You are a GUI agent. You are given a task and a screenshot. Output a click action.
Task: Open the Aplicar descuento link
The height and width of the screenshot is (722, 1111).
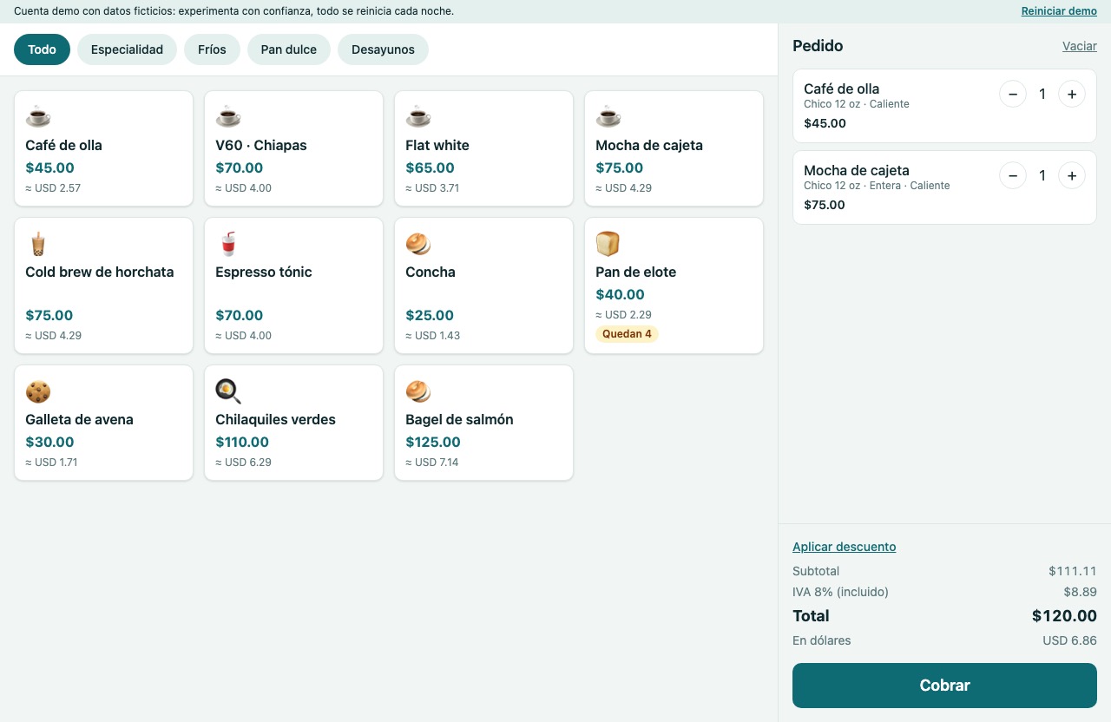coord(845,547)
